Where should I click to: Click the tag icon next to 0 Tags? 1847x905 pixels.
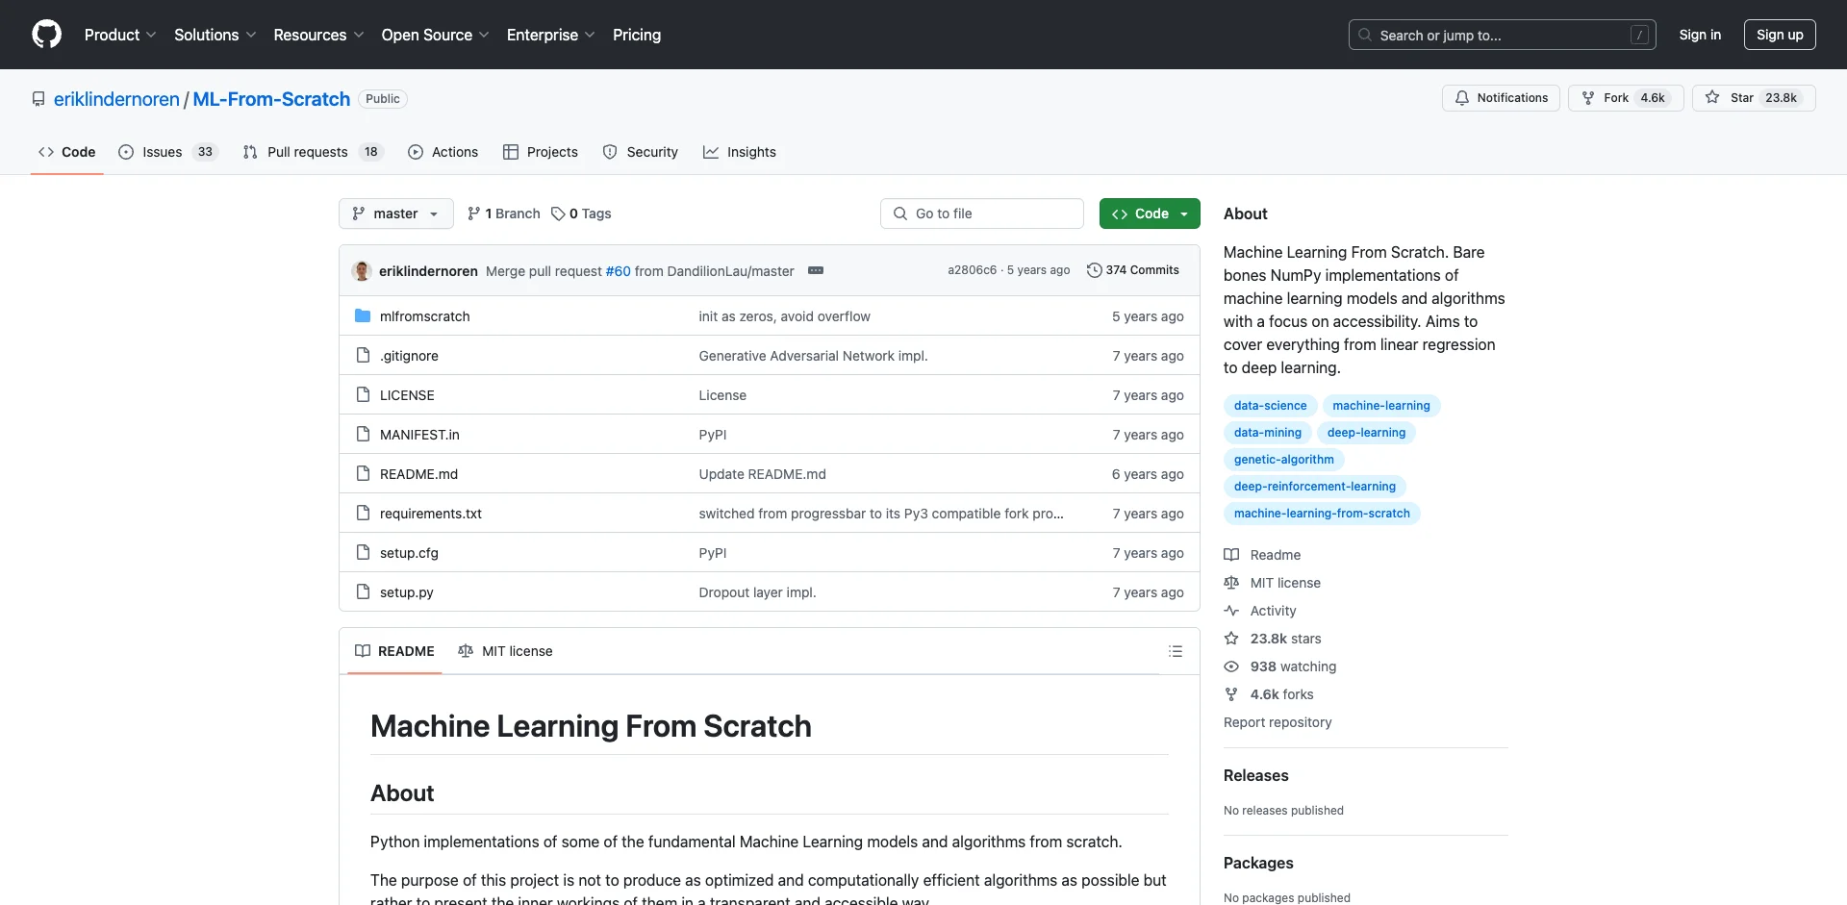(x=558, y=214)
